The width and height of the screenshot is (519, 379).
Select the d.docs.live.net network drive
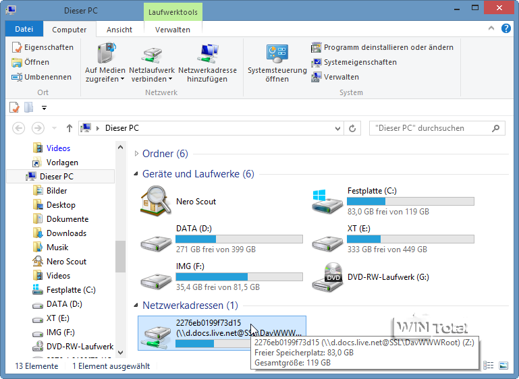click(x=222, y=333)
